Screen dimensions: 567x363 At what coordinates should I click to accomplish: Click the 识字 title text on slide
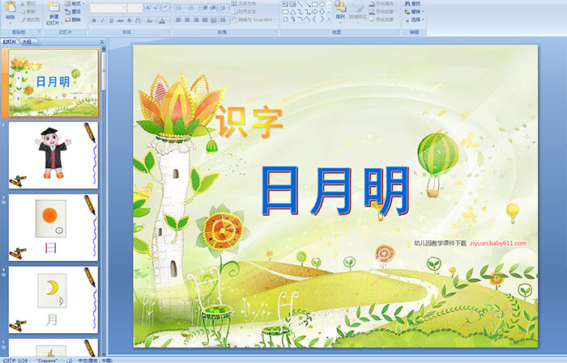click(249, 122)
